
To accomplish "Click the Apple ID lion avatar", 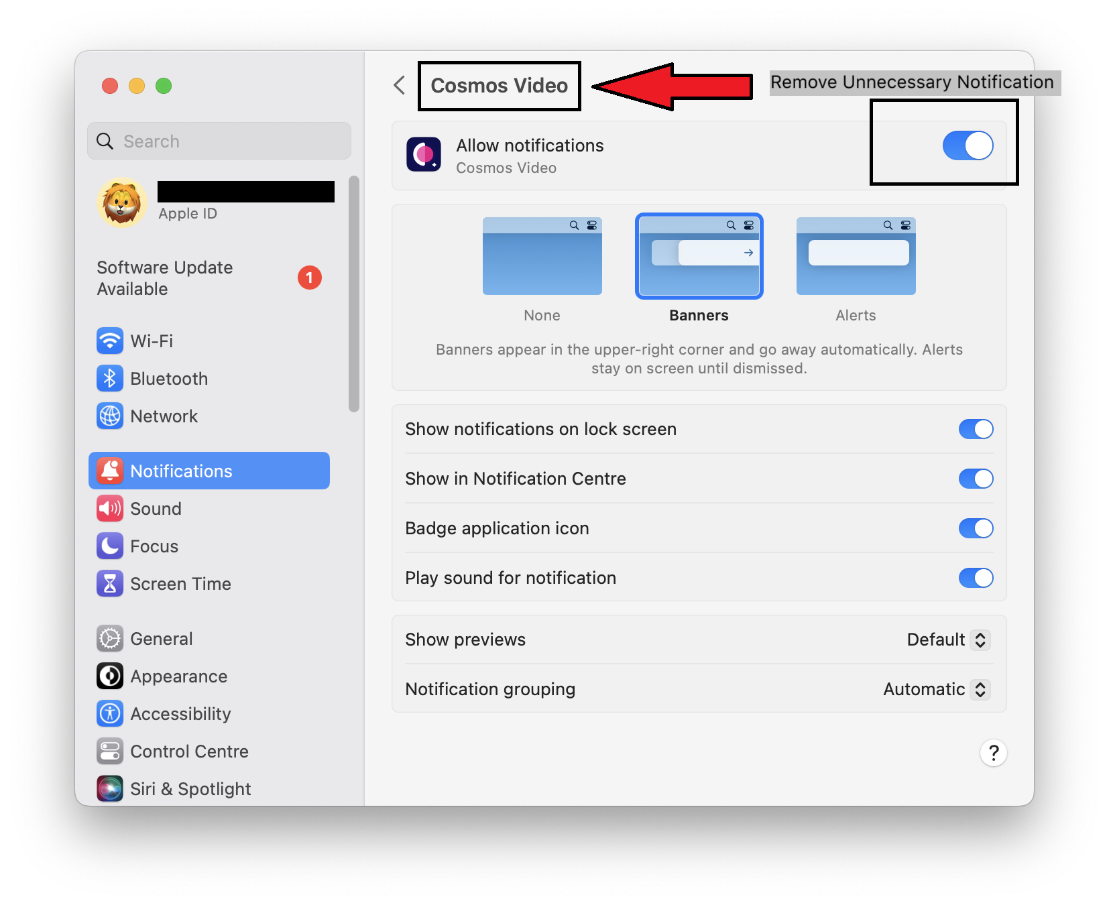I will click(x=122, y=202).
